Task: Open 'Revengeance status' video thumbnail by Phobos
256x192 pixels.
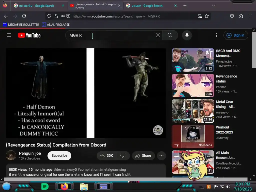Action: click(x=193, y=85)
